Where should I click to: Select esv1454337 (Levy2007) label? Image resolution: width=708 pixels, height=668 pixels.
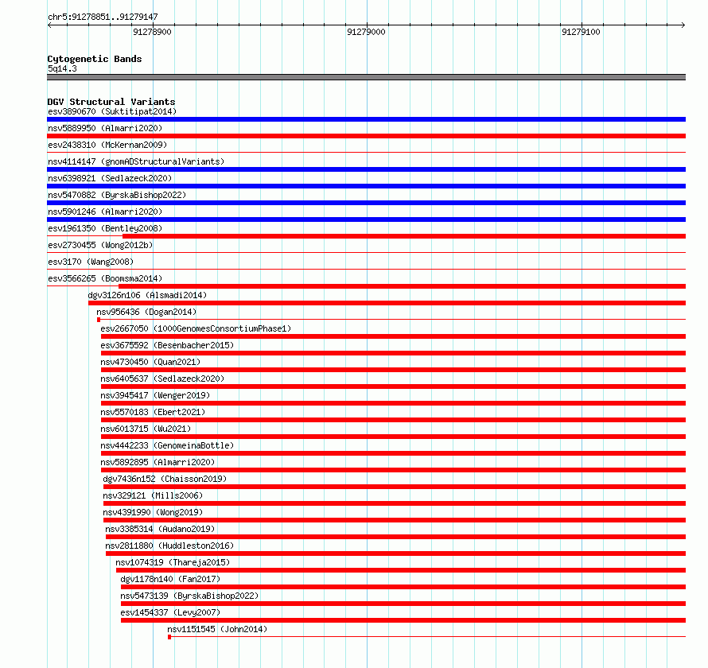[x=170, y=612]
